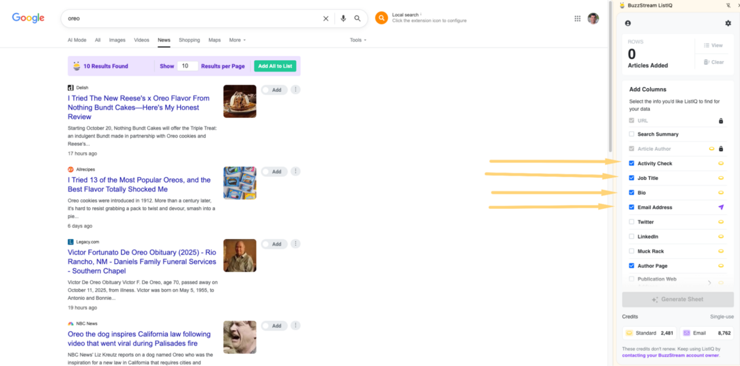Click the account profile icon in ListIQ
The height and width of the screenshot is (366, 740).
(628, 23)
